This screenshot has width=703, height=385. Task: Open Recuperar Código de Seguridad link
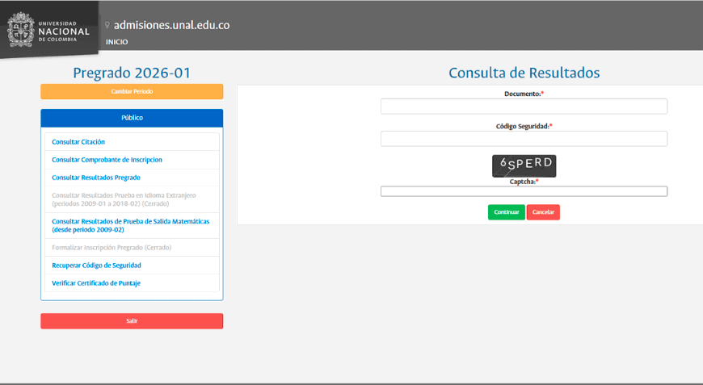pyautogui.click(x=96, y=266)
